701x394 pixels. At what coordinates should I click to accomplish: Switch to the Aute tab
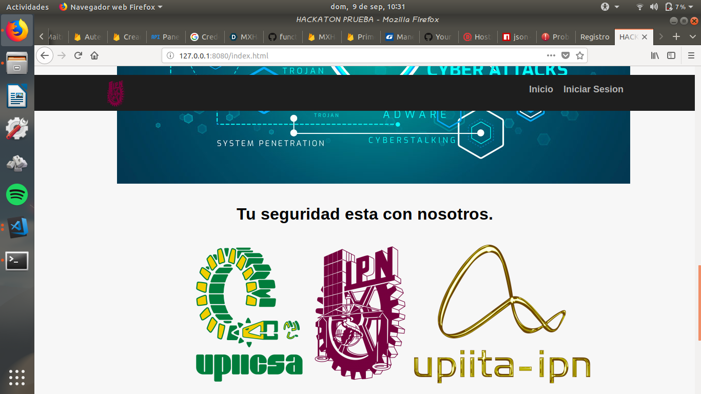[88, 37]
